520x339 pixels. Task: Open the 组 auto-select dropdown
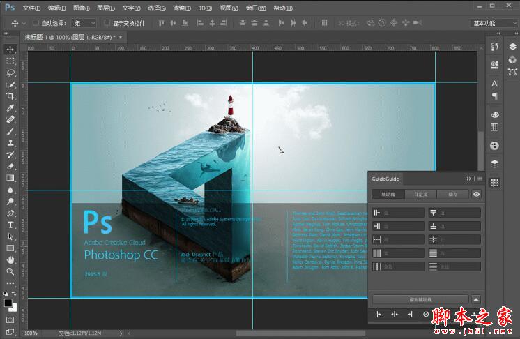click(x=84, y=23)
